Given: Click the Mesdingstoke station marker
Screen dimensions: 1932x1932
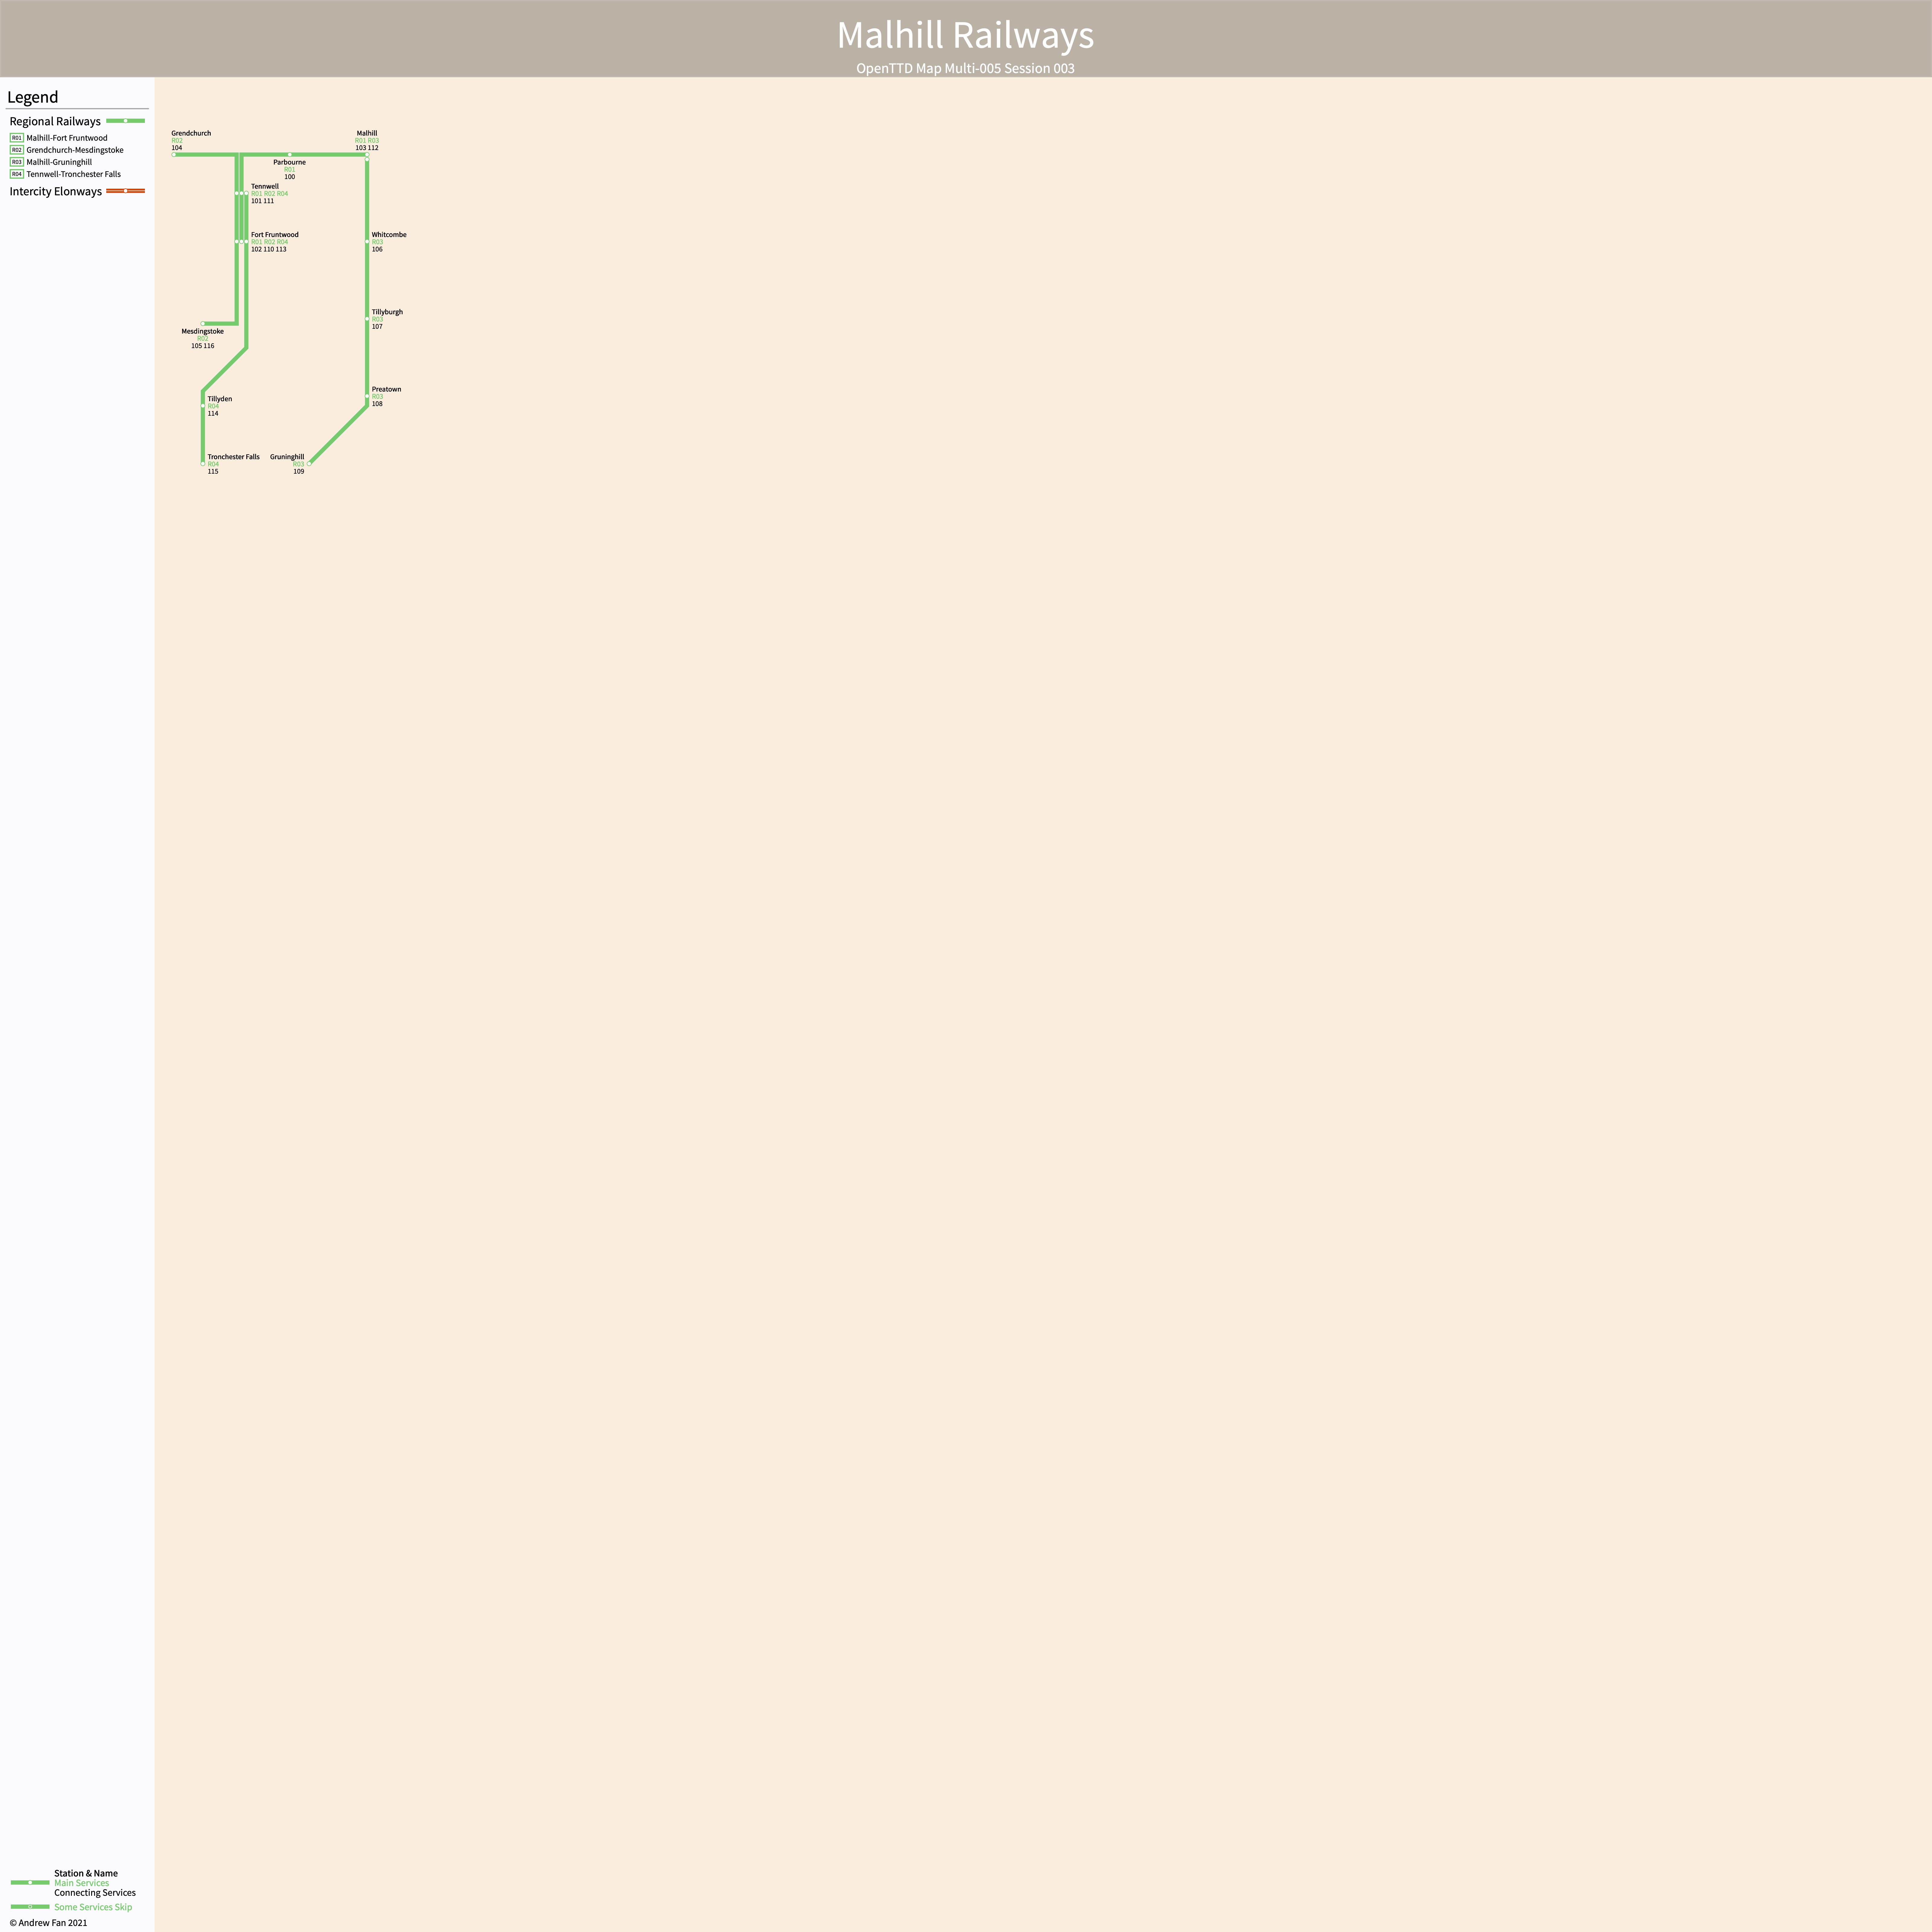Looking at the screenshot, I should click(203, 324).
